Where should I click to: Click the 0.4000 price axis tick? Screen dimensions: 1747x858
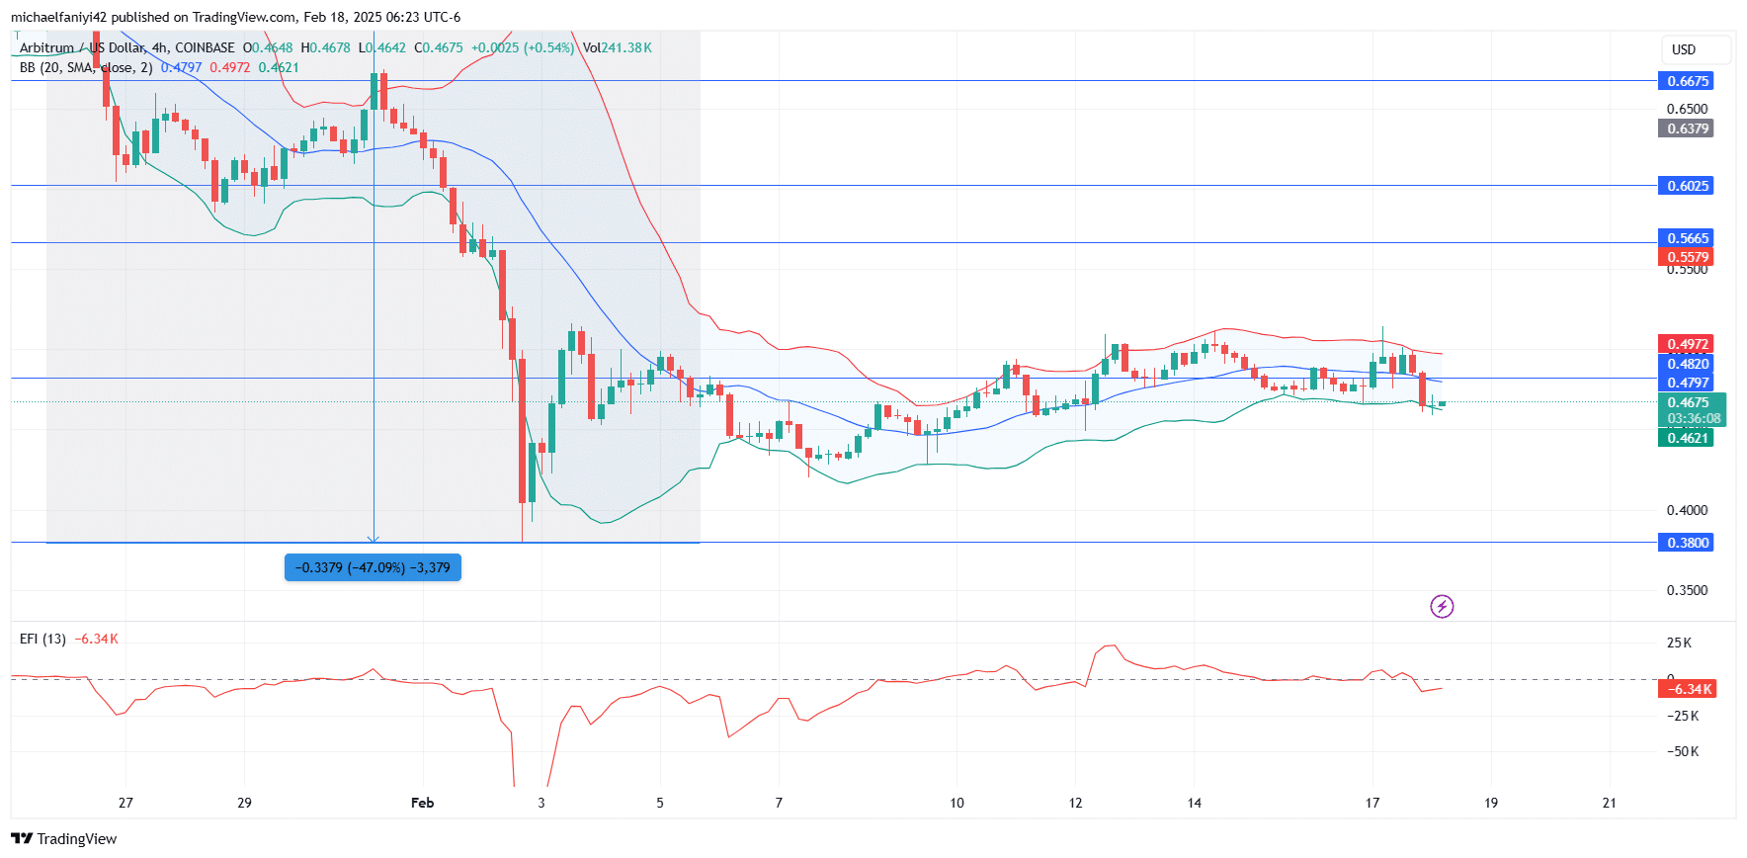point(1687,510)
